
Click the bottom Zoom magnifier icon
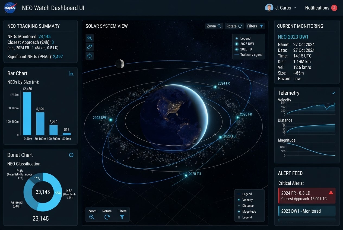click(92, 217)
